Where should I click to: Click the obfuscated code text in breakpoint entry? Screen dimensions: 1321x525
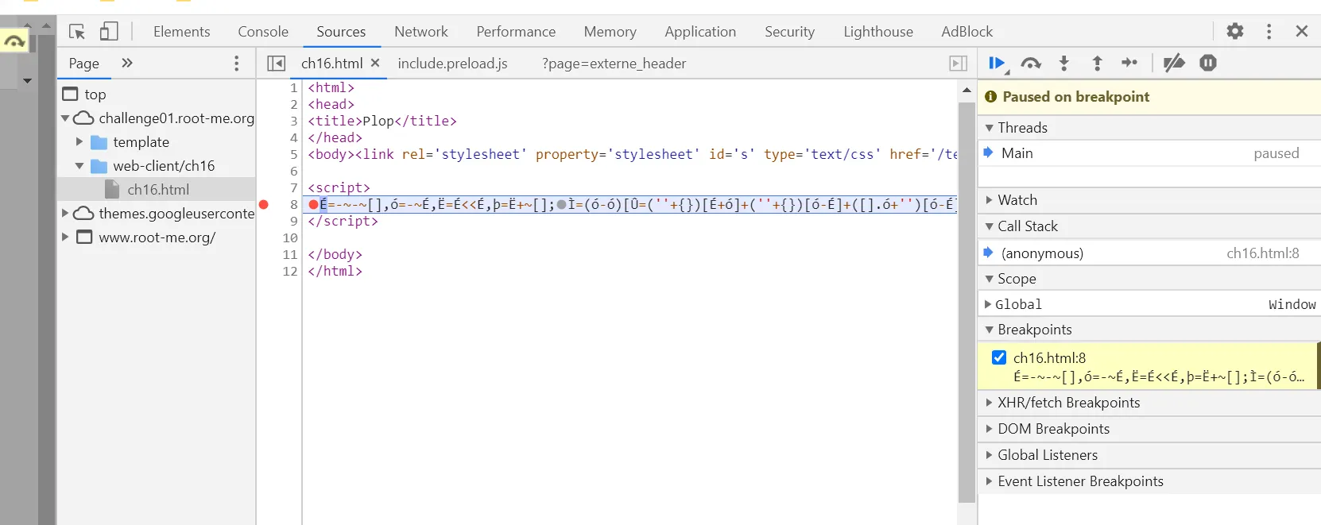pyautogui.click(x=1158, y=376)
